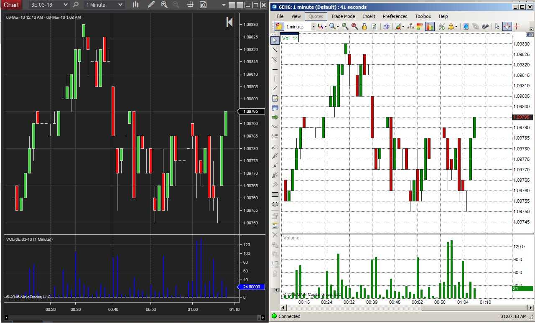
Task: Open the Trade Mode menu
Action: 343,16
